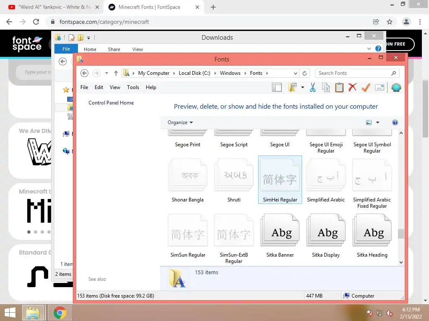Viewport: 429px width, 321px height.
Task: Click the File Explorer taskbar icon
Action: click(33, 313)
